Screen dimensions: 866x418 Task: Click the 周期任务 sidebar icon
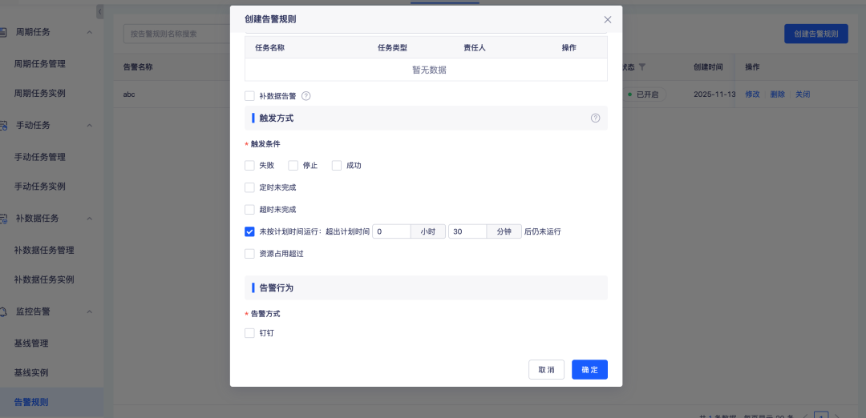[x=3, y=32]
